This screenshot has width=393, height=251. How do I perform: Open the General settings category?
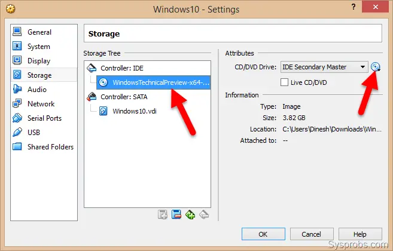click(x=39, y=32)
